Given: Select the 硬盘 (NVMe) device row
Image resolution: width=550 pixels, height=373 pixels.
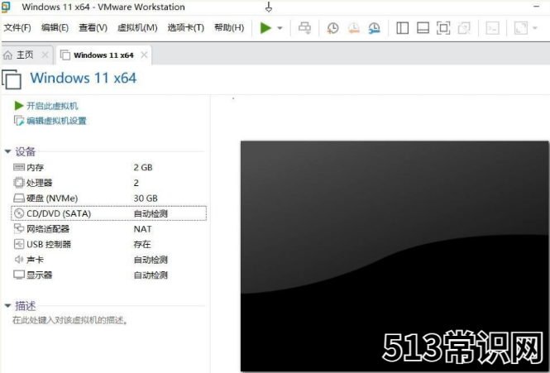Looking at the screenshot, I should pos(108,198).
